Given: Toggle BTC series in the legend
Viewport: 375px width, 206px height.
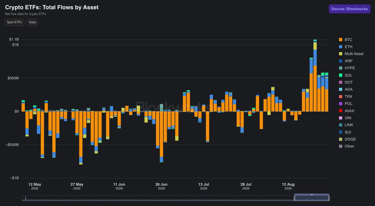Looking at the screenshot, I should click(x=346, y=40).
